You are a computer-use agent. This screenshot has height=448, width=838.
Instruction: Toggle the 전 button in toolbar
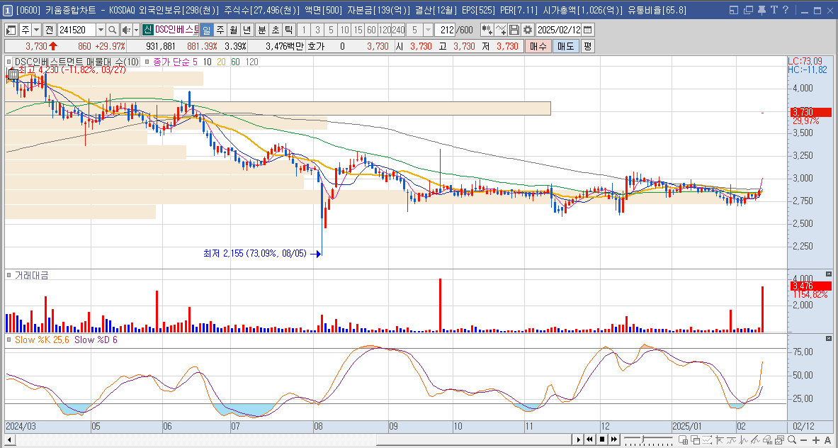click(x=49, y=30)
